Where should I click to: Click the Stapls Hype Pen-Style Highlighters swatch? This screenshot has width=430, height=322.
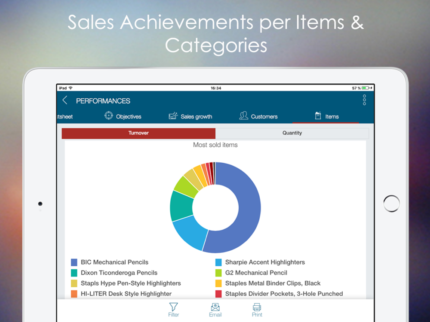(74, 283)
